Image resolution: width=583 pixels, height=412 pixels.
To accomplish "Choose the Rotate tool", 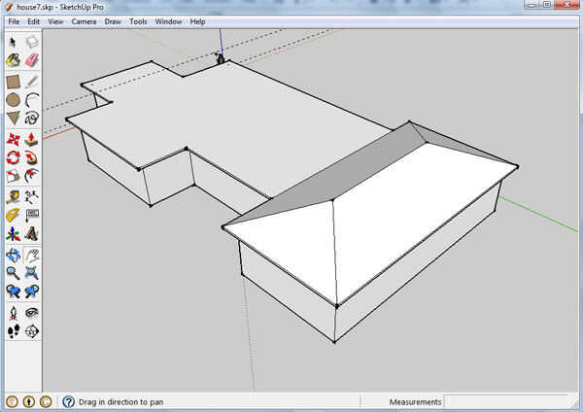I will 13,157.
